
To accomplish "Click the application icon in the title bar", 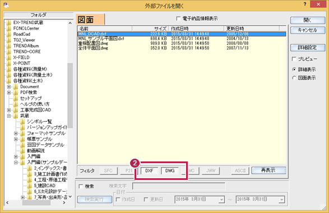I will tap(6, 5).
